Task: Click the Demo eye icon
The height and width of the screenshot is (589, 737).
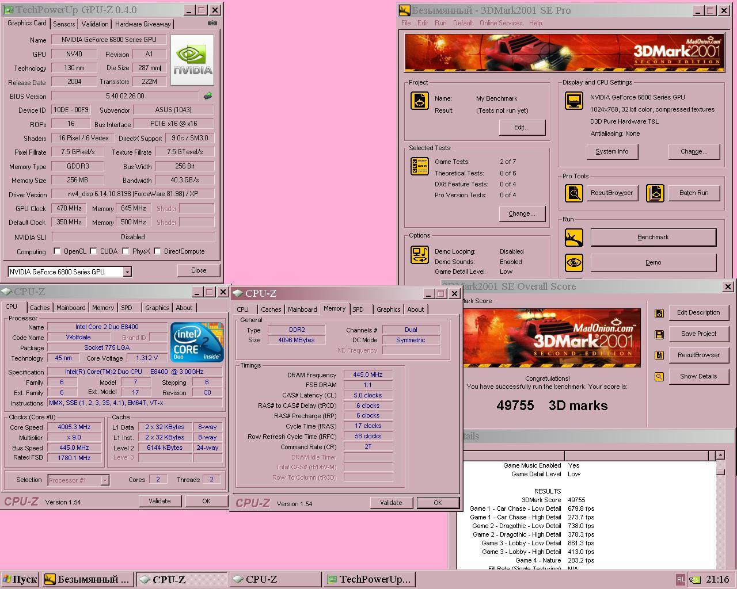Action: (573, 262)
